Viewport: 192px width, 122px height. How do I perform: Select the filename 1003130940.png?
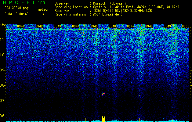(16, 8)
